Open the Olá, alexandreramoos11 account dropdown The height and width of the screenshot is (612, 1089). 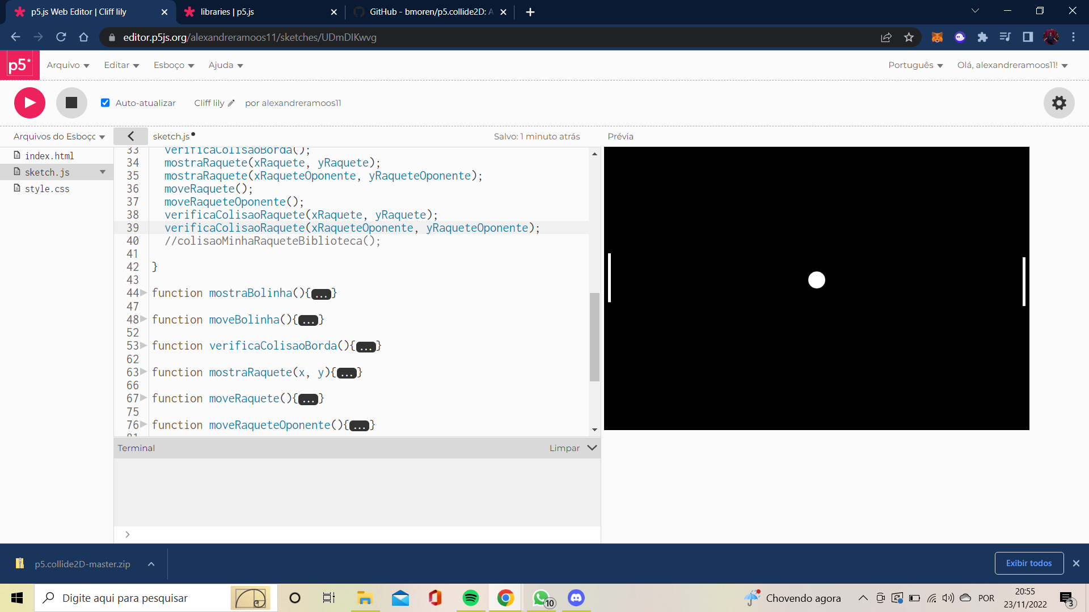(x=1012, y=65)
